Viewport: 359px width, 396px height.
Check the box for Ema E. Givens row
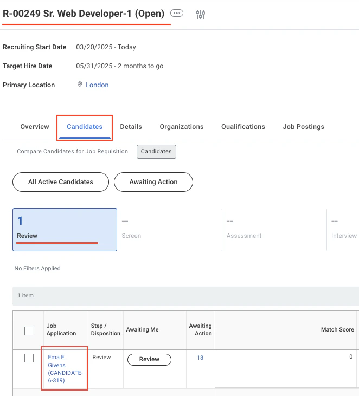pyautogui.click(x=29, y=358)
